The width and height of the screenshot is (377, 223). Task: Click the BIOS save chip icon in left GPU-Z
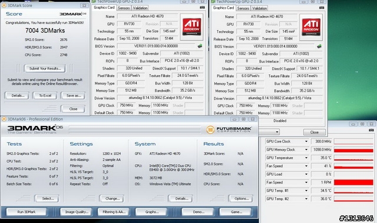coord(200,46)
